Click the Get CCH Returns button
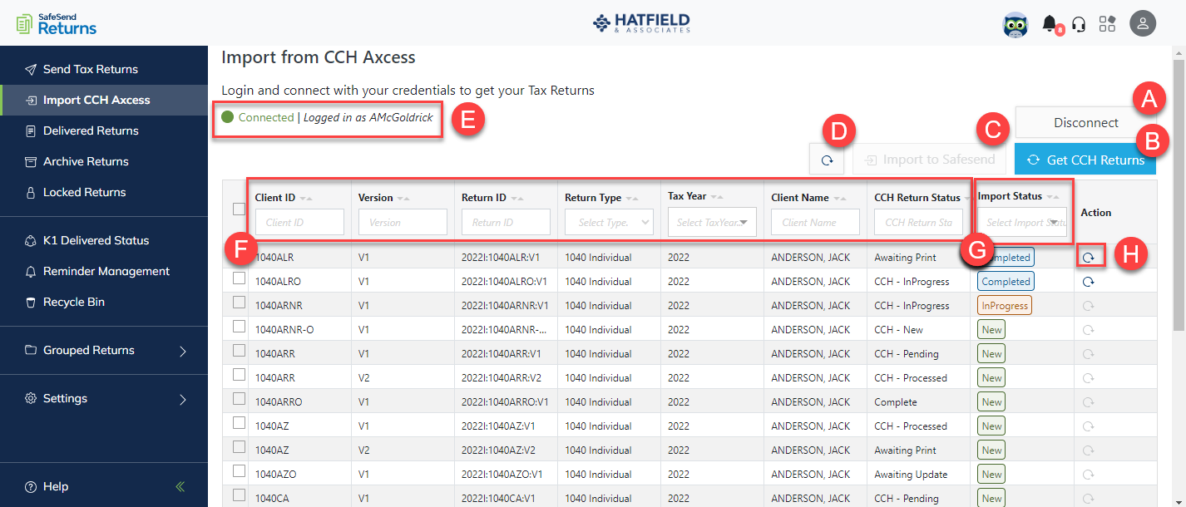 (1085, 158)
